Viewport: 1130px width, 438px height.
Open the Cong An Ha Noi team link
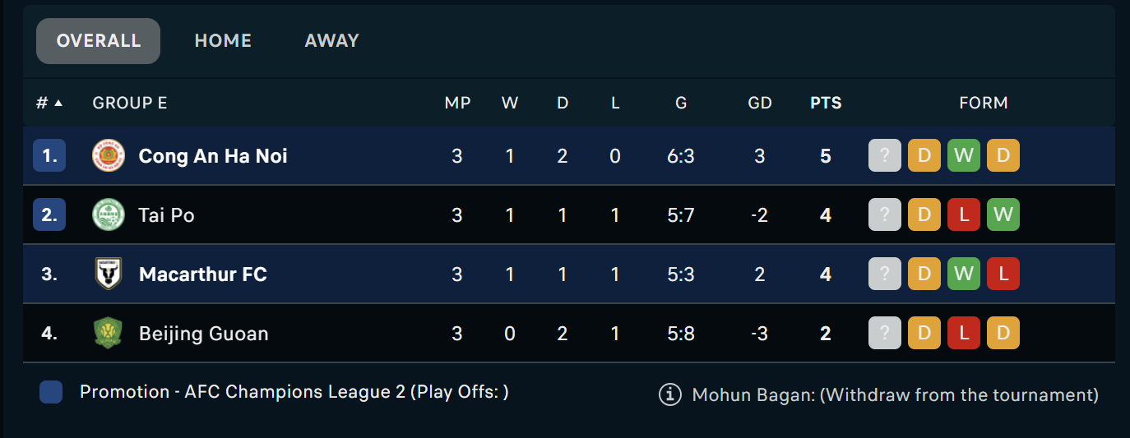pyautogui.click(x=213, y=156)
